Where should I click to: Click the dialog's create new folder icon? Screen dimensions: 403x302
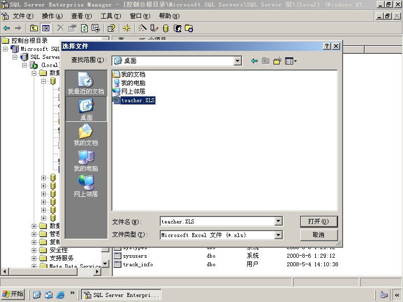(x=278, y=61)
